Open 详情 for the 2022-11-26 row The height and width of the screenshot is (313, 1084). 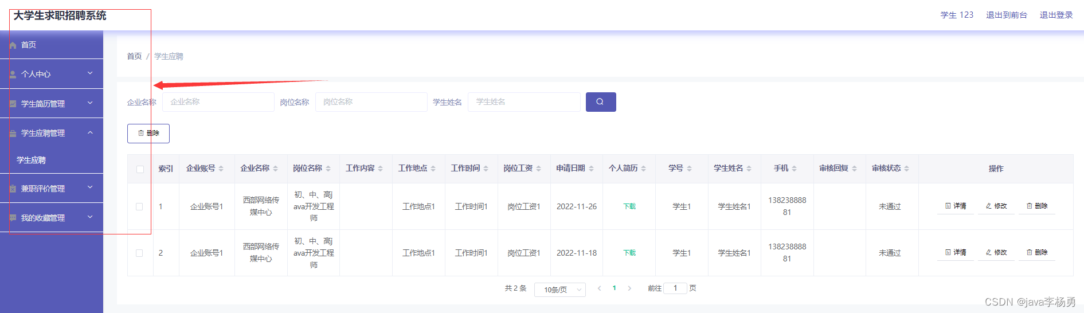pyautogui.click(x=956, y=206)
